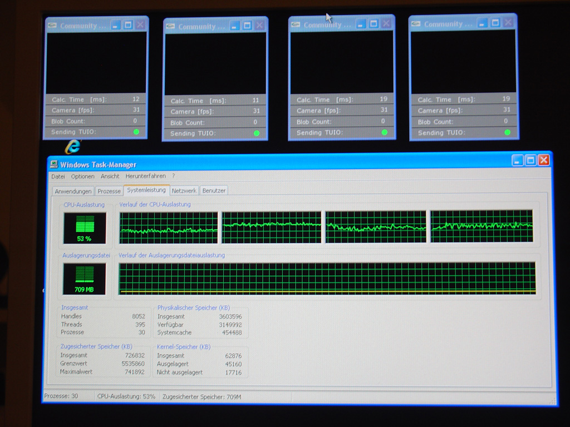
Task: Click the green Sending TUIO indicator in the Calc. Time 11 window
Action: (256, 133)
